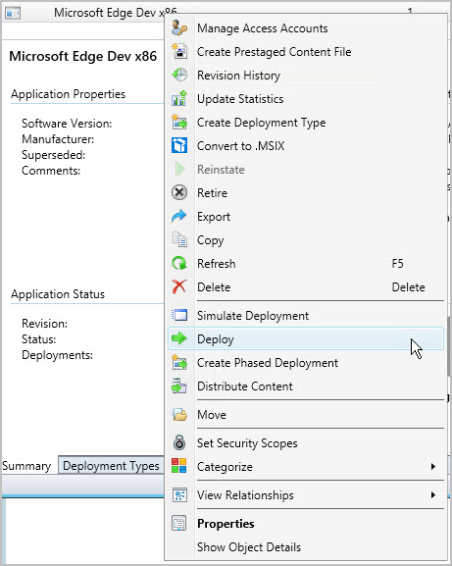The height and width of the screenshot is (566, 452).
Task: Switch to the Summary tab
Action: point(26,466)
